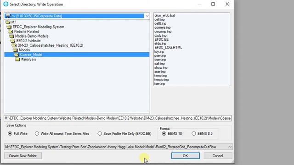Click tempb.inp in file list
Screen dimensions: 294x165
coord(161,80)
